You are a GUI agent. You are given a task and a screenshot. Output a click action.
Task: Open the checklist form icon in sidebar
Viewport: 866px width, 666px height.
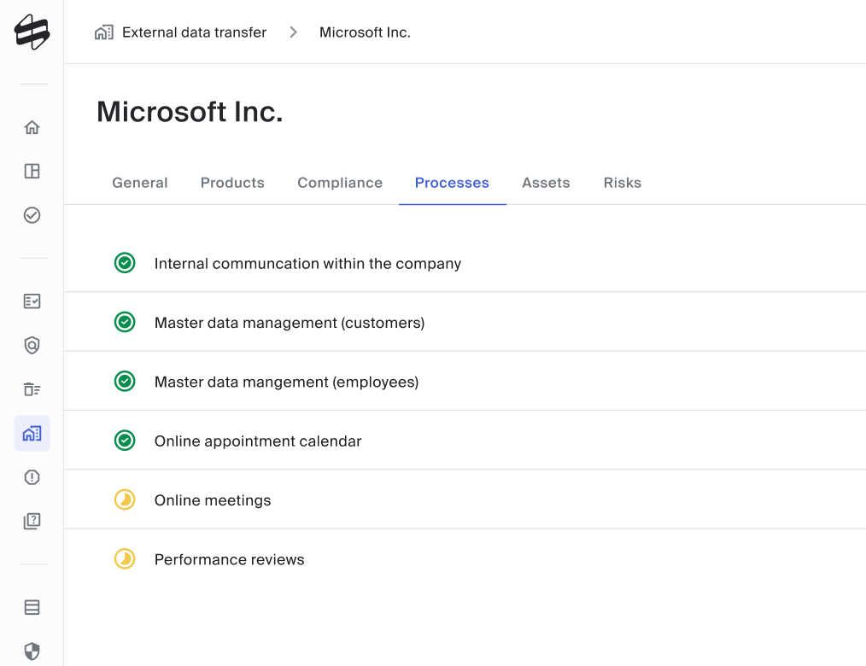(x=32, y=301)
